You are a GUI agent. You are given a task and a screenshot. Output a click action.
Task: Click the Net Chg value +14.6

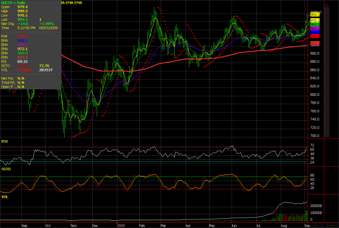pos(23,24)
